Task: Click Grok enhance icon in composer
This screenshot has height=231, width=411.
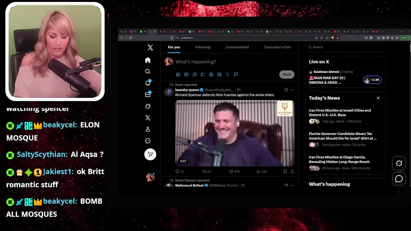Action: tap(195, 74)
